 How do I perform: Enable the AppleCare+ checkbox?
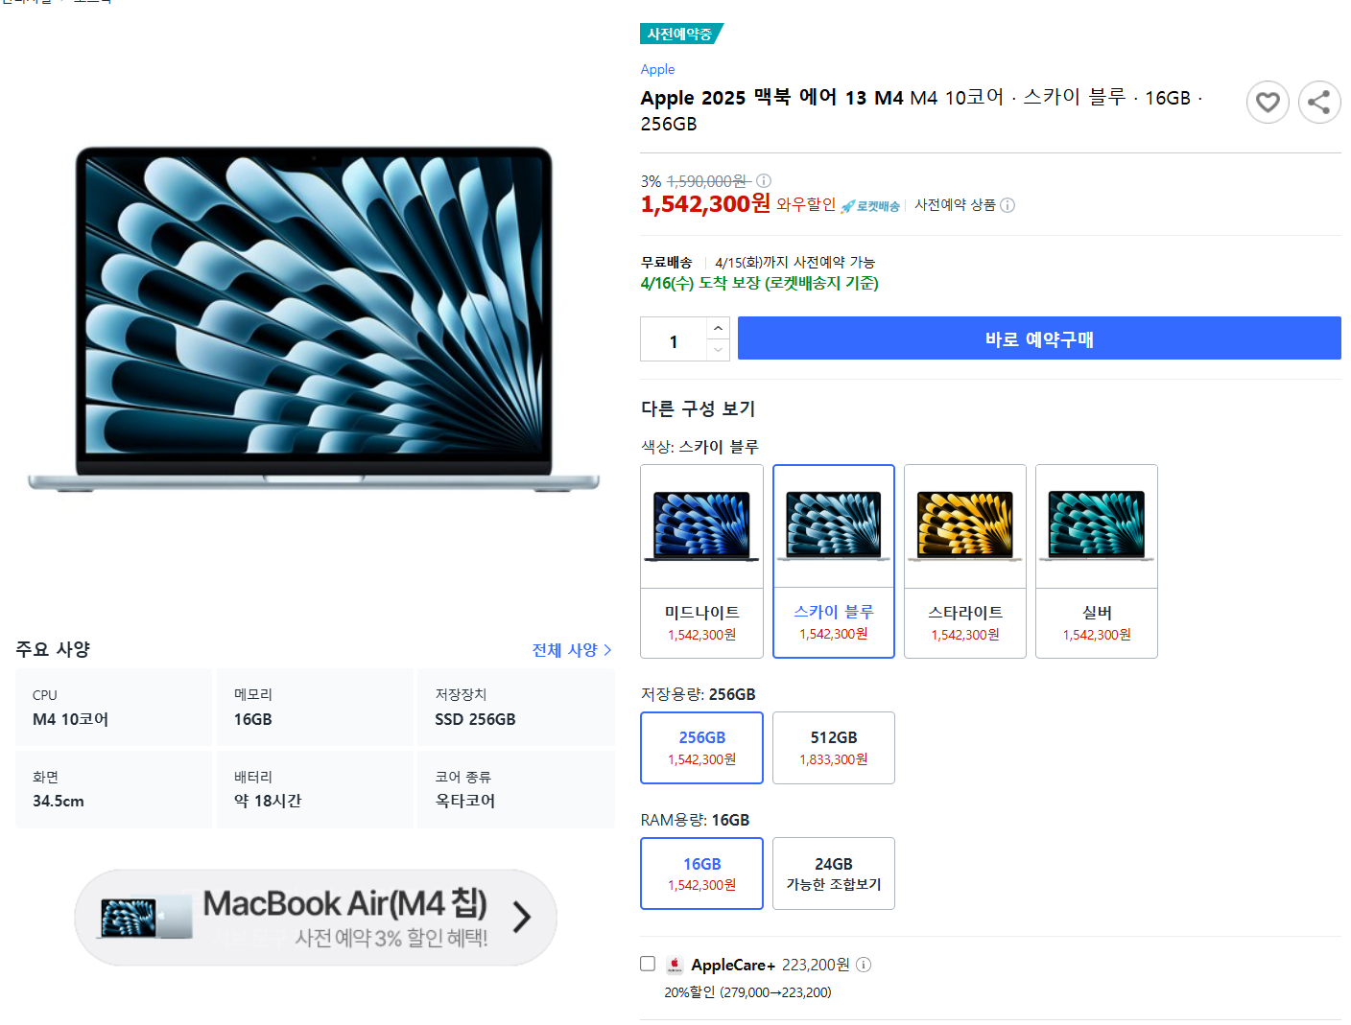(x=648, y=964)
